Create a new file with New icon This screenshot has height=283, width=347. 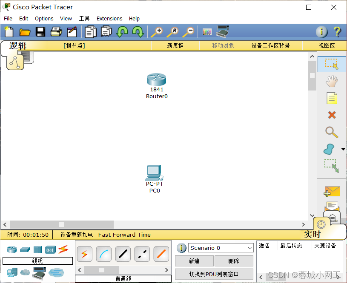point(9,32)
